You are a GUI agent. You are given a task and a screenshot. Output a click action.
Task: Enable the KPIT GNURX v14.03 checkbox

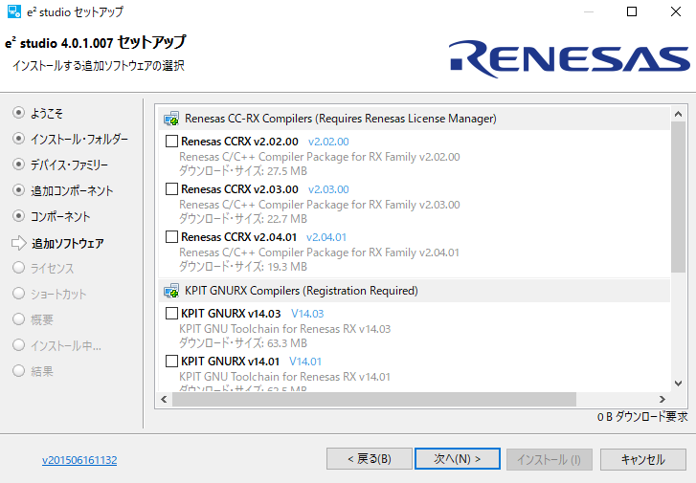pyautogui.click(x=171, y=314)
